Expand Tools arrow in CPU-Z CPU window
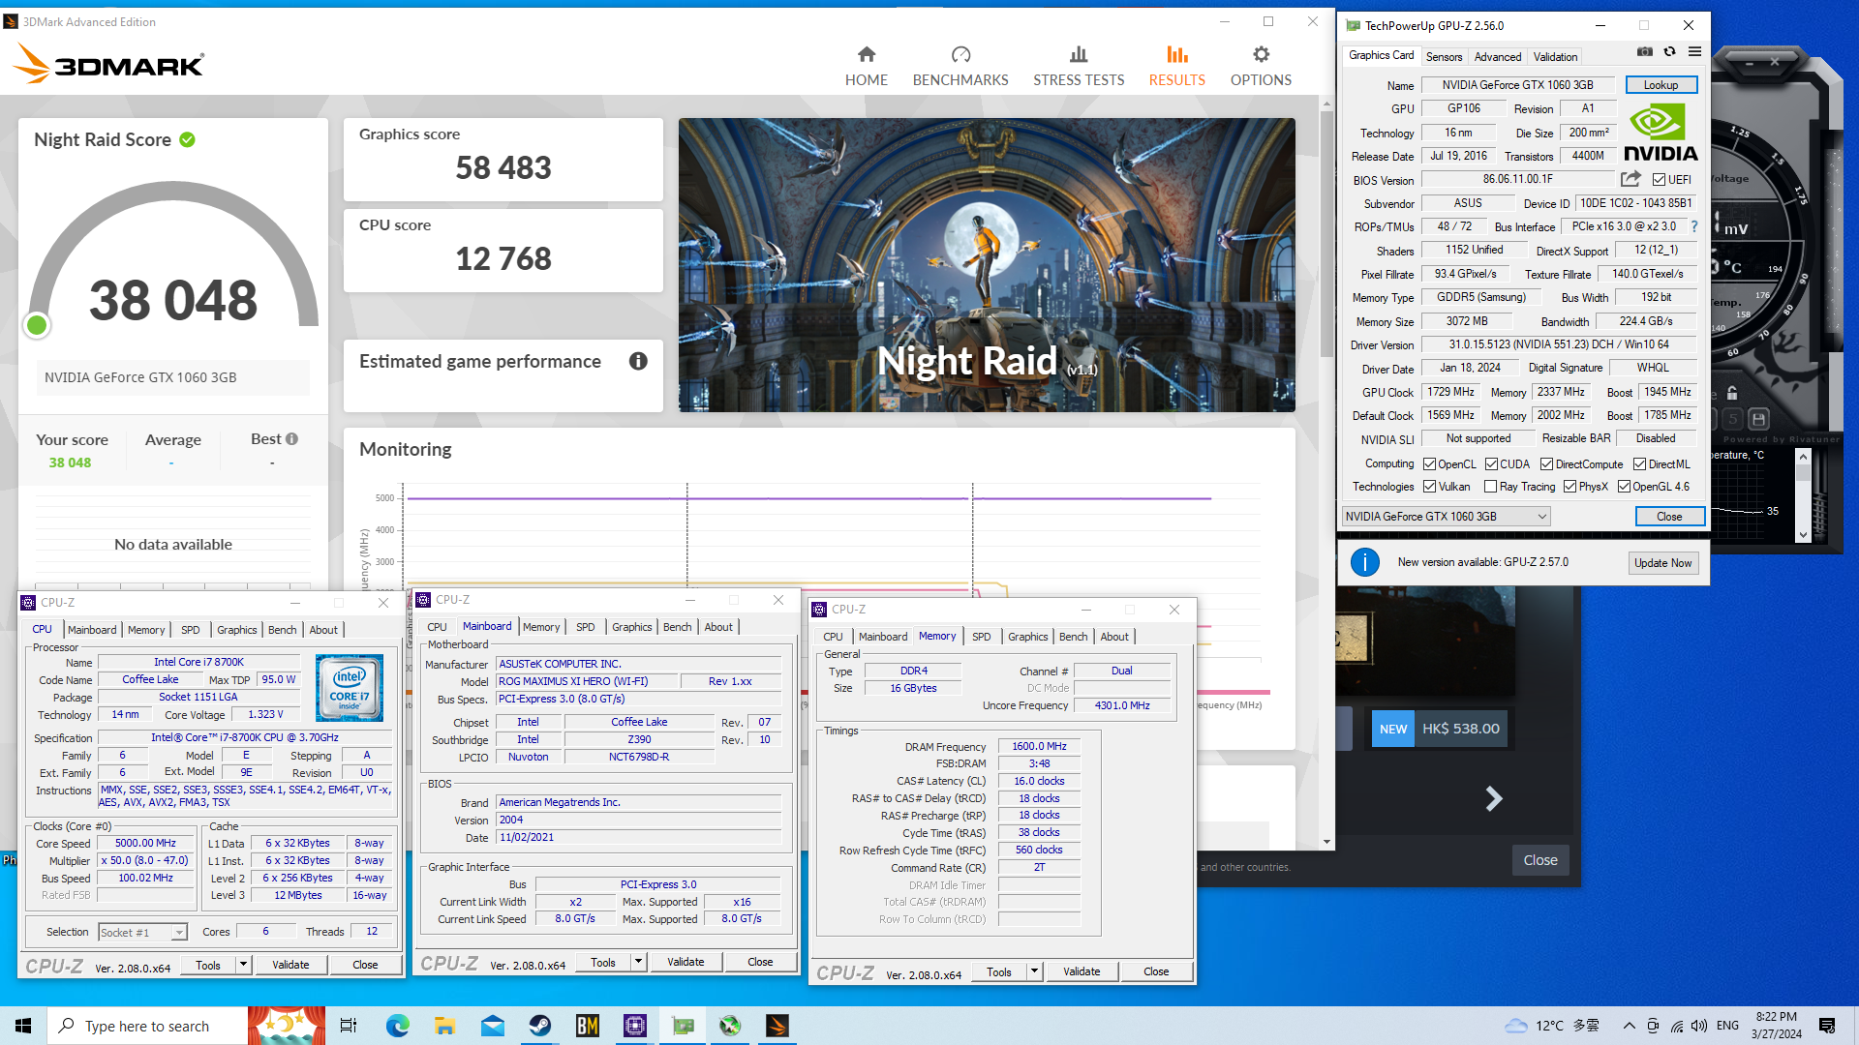1859x1045 pixels. pos(243,965)
